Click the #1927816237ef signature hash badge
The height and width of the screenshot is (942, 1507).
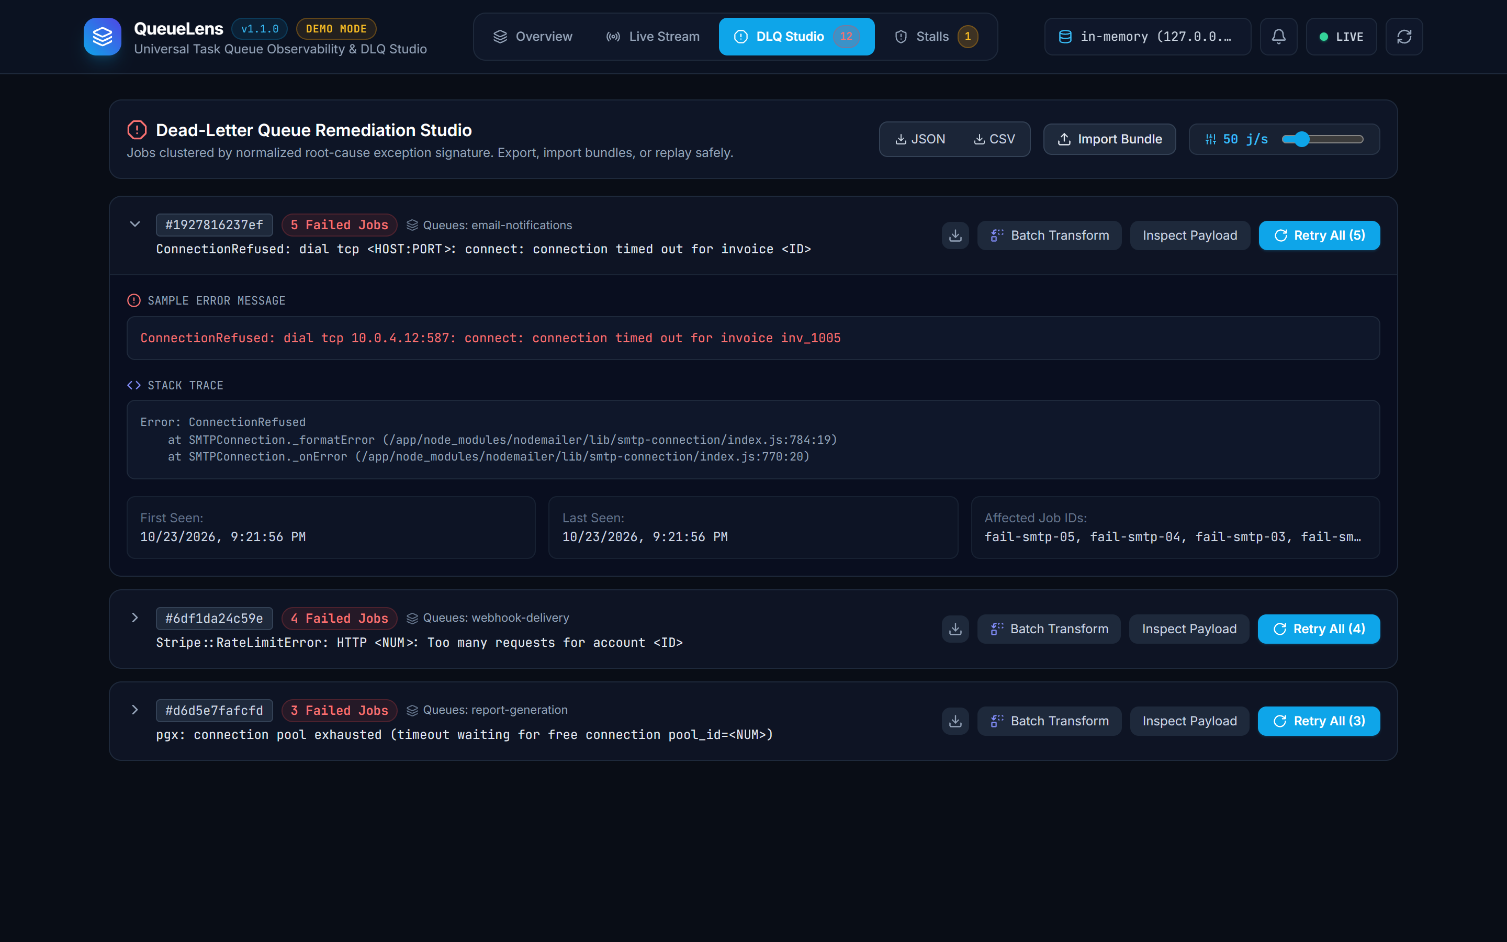coord(214,225)
